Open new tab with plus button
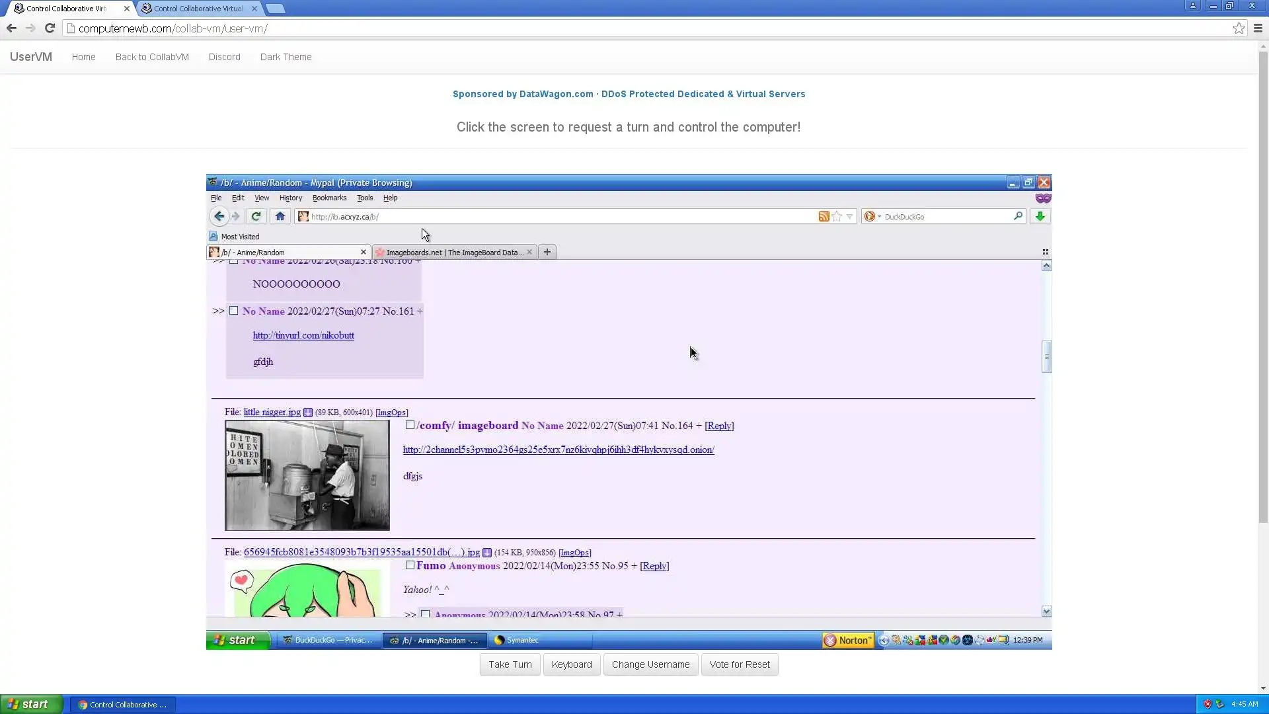 (x=547, y=252)
